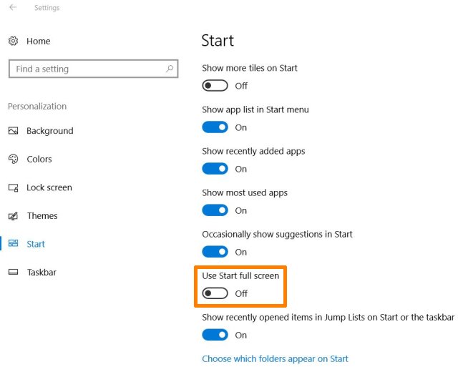The width and height of the screenshot is (458, 367).
Task: Open the Lock screen settings page
Action: pos(49,187)
